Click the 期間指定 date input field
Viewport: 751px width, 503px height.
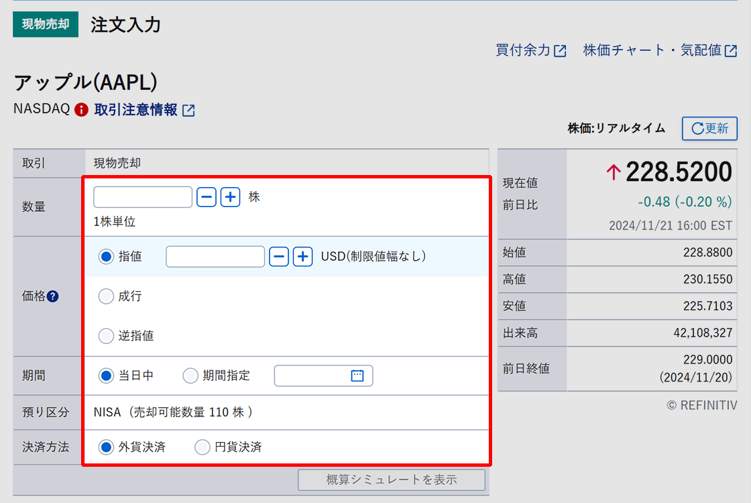point(323,376)
